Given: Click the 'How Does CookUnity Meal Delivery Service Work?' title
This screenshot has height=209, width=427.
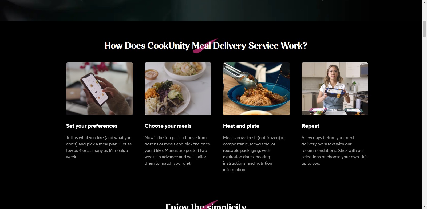Looking at the screenshot, I should [206, 46].
